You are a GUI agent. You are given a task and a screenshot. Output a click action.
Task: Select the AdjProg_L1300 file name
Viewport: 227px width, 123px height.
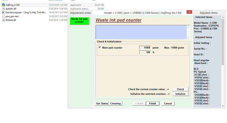pos(13,5)
